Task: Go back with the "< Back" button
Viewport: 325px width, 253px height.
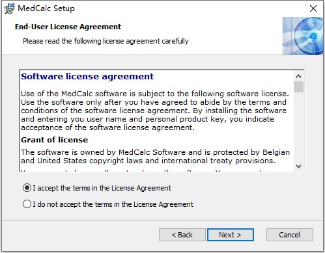Action: tap(182, 235)
